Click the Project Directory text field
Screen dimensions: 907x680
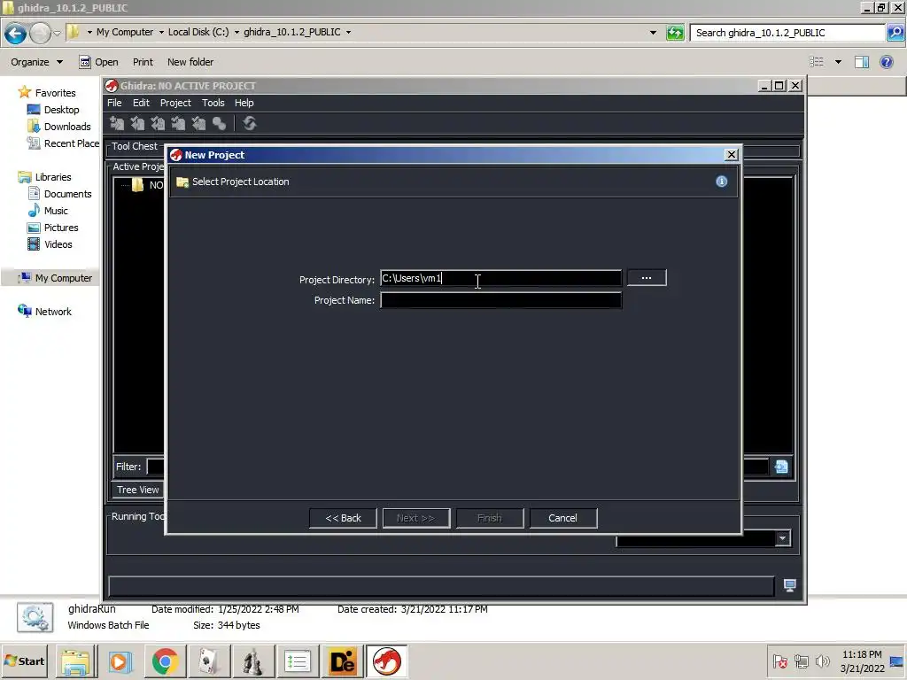pos(501,278)
